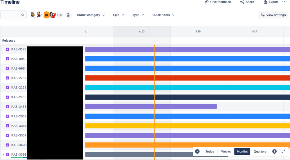Click the epic icon of IAAS-994
Image resolution: width=290 pixels, height=160 pixels.
pos(7,59)
